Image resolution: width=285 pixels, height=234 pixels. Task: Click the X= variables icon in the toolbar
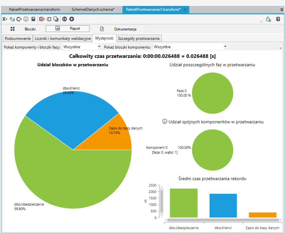(x=5, y=19)
